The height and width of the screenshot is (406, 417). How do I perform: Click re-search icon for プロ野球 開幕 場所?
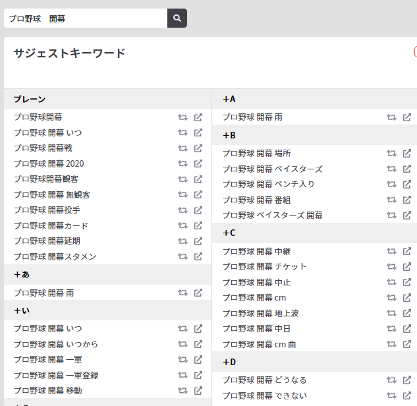click(391, 154)
